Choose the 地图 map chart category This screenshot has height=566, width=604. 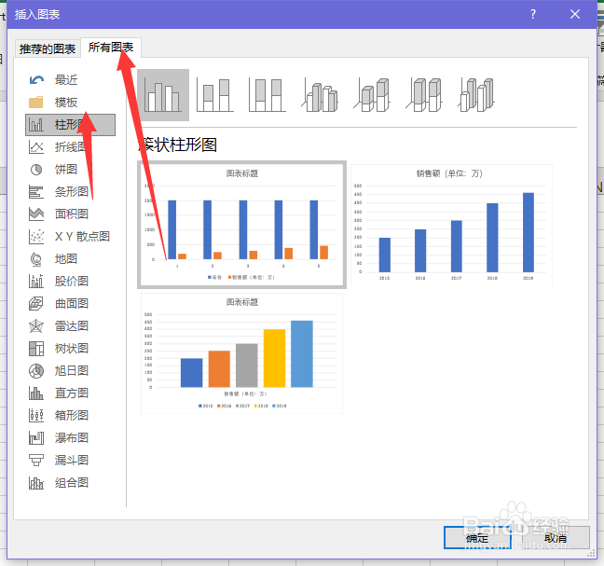70,259
